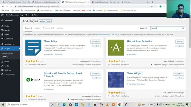Image resolution: width=191 pixels, height=107 pixels.
Task: Switch to the Featured tab
Action: tap(28, 28)
